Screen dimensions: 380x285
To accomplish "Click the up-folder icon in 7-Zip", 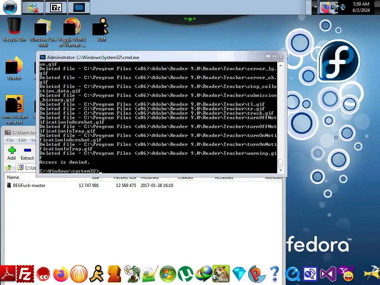I will [x=9, y=168].
